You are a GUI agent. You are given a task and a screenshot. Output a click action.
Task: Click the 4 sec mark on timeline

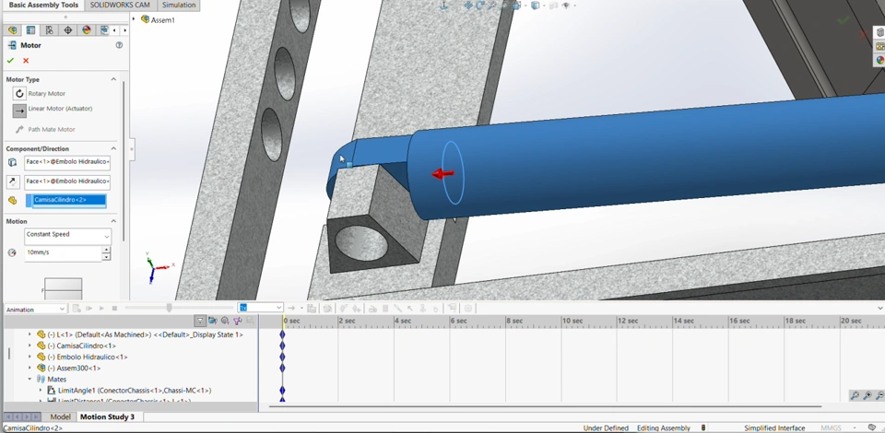tap(403, 321)
